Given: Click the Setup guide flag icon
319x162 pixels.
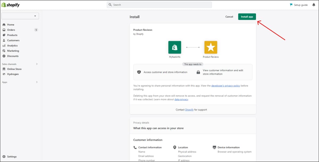Looking at the screenshot, I should coord(291,5).
